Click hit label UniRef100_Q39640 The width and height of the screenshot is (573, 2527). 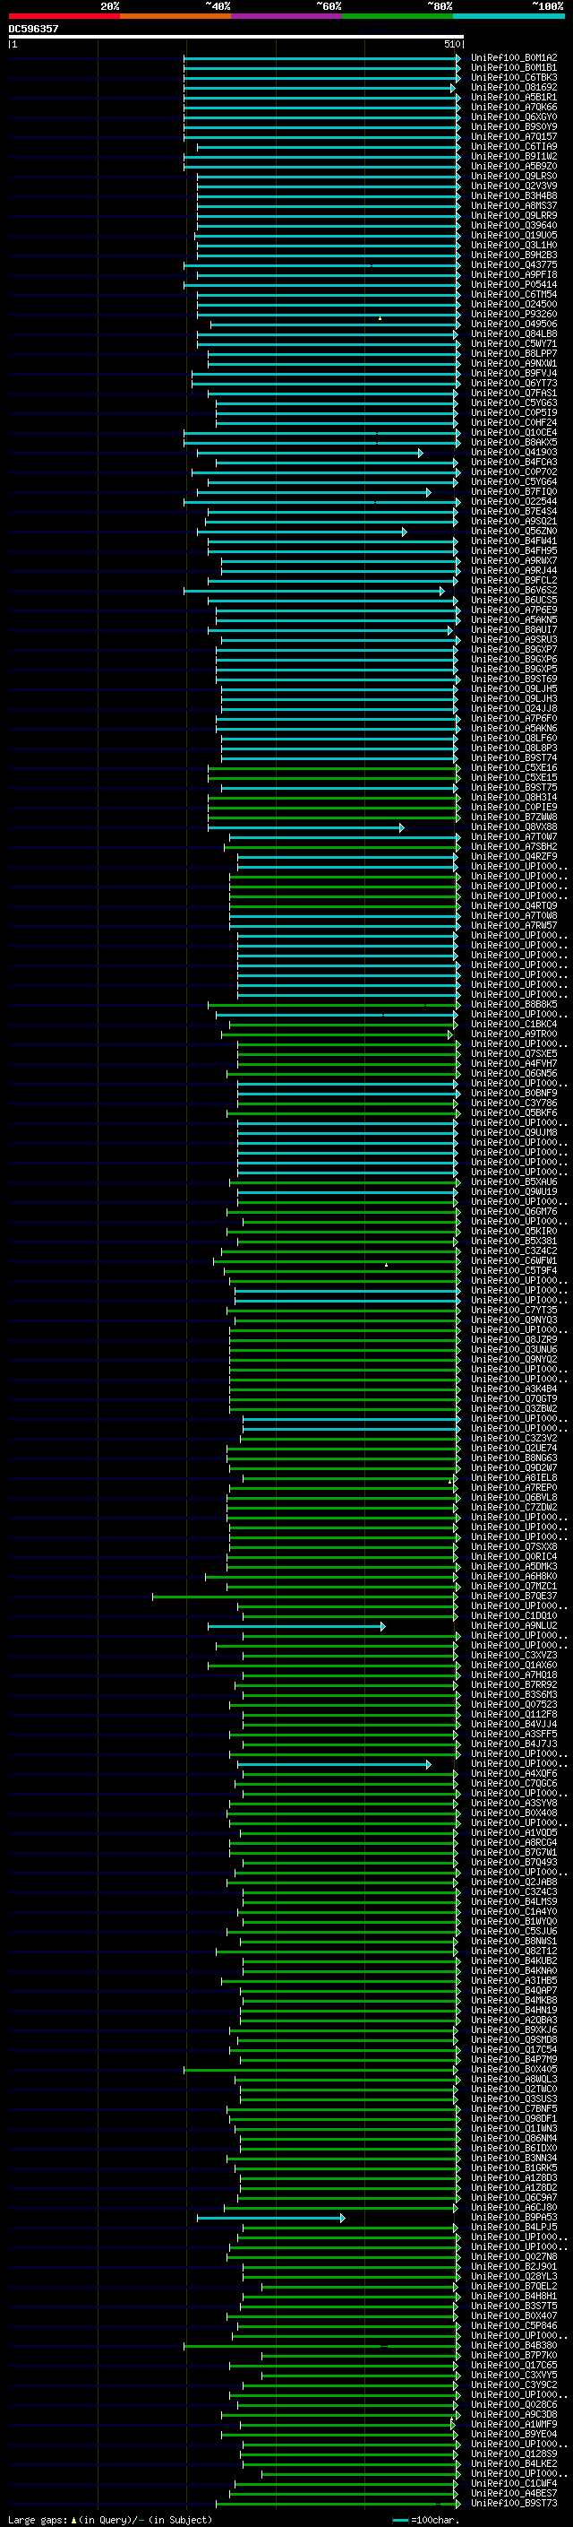point(514,226)
